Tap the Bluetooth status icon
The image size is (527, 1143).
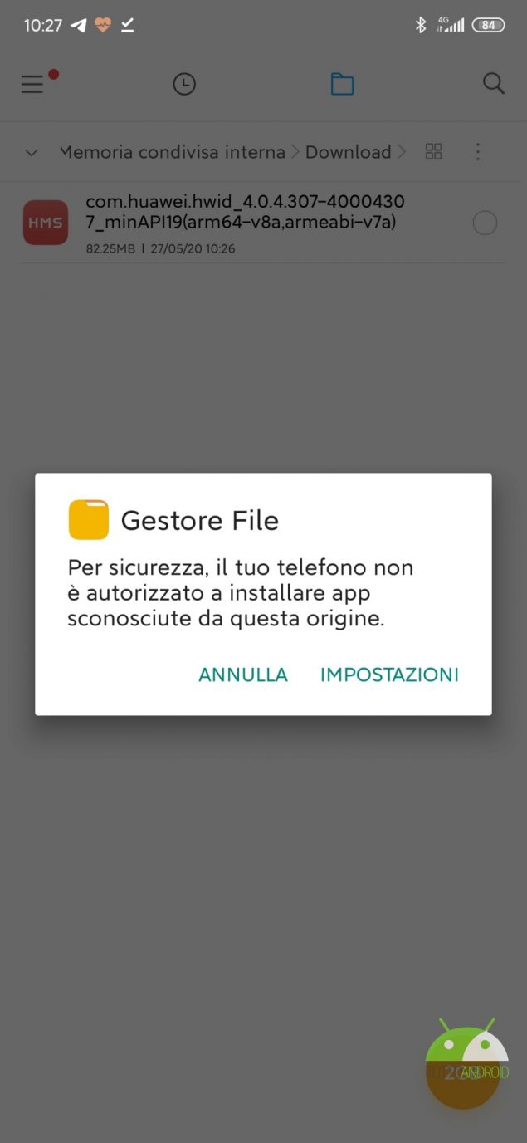420,26
